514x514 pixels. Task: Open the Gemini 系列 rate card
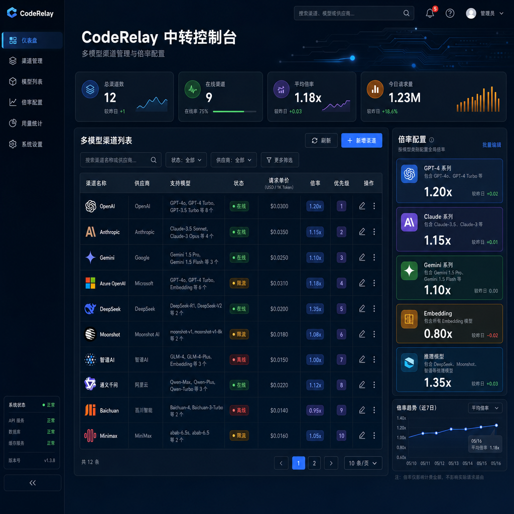[449, 278]
